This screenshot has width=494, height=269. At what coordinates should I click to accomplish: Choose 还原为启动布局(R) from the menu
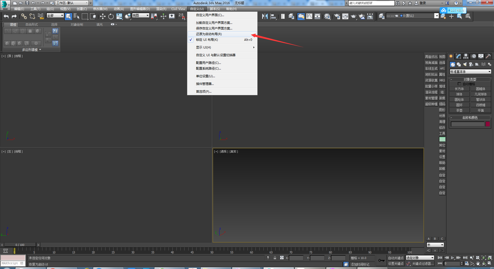point(222,34)
